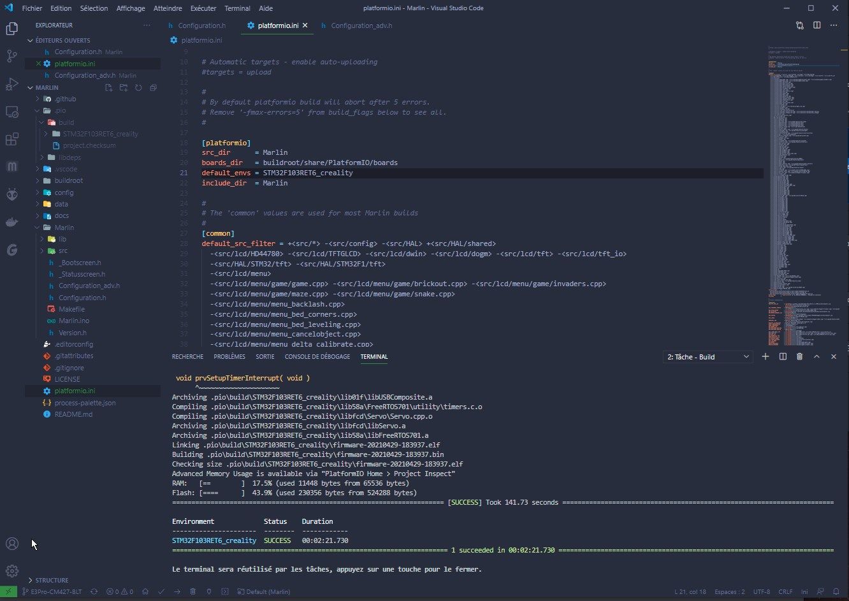Split the editor to the right
849x601 pixels.
pos(817,25)
